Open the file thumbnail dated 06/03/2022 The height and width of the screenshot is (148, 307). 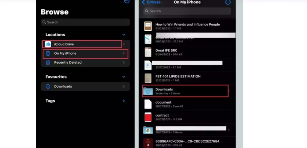click(x=148, y=39)
